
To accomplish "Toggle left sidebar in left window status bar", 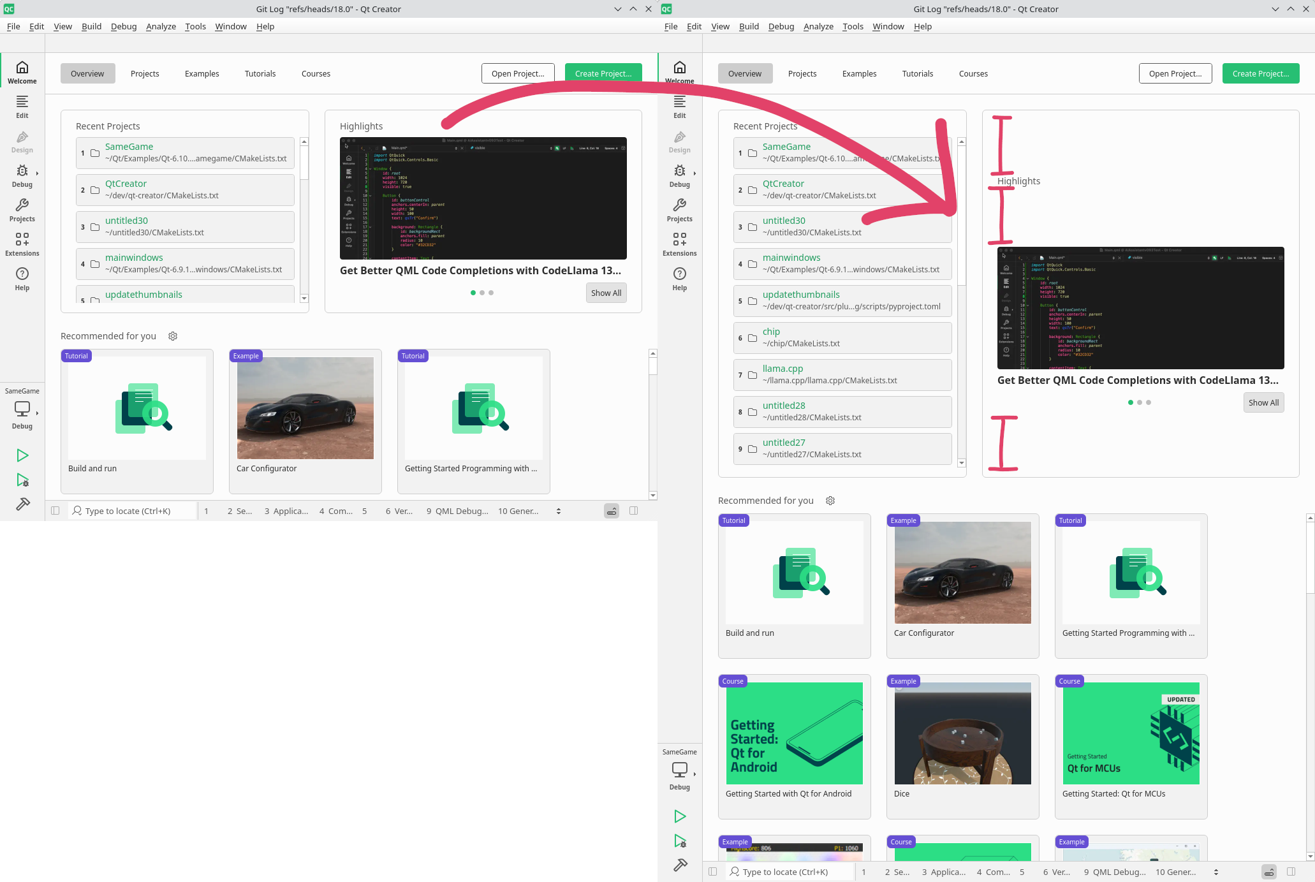I will point(55,511).
